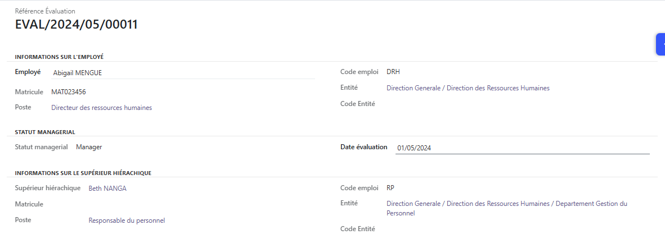
Task: Click the bold Employé field label
Action: [28, 72]
